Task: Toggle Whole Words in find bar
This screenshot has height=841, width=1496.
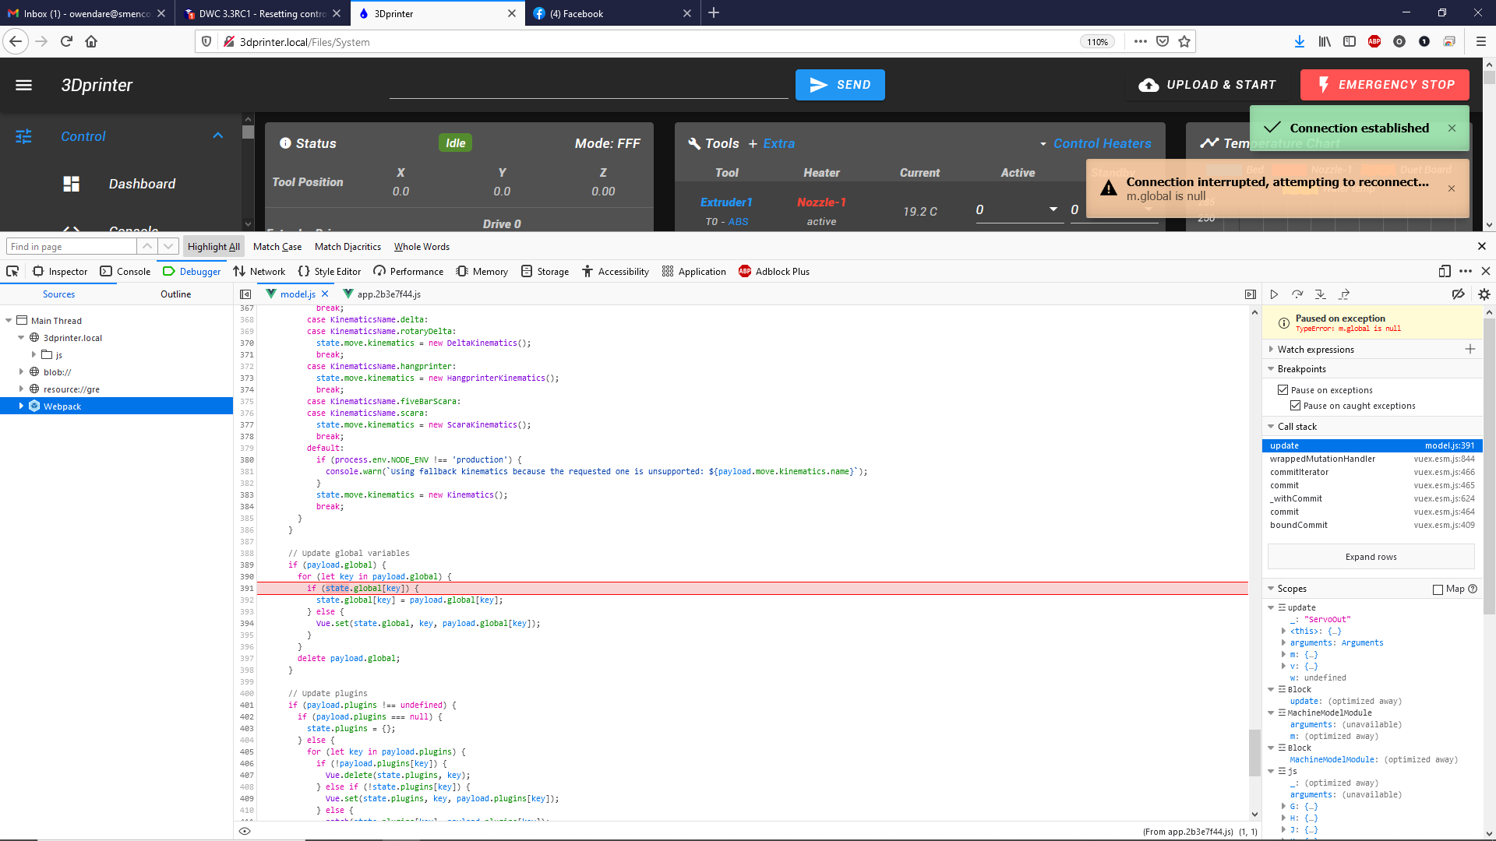Action: [x=422, y=247]
